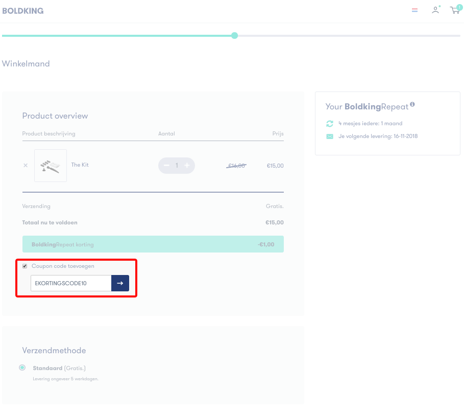464x413 pixels.
Task: Click the struck-through €16,00 price
Action: click(x=236, y=166)
